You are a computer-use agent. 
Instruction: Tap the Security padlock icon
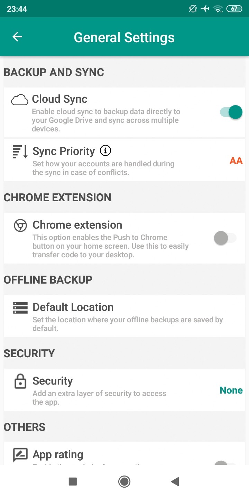pos(20,381)
